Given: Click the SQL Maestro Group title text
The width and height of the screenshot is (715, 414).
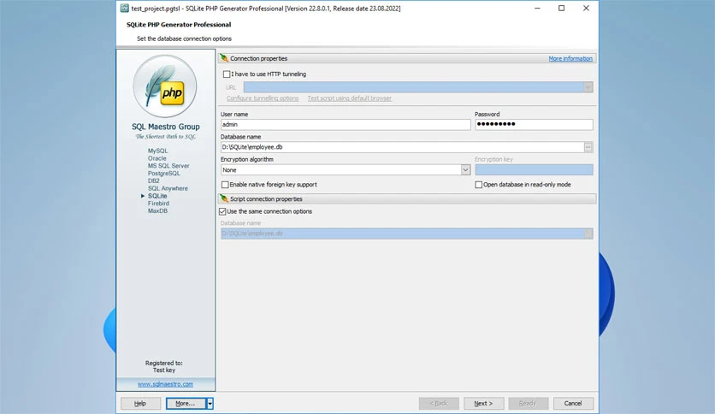Looking at the screenshot, I should point(166,127).
